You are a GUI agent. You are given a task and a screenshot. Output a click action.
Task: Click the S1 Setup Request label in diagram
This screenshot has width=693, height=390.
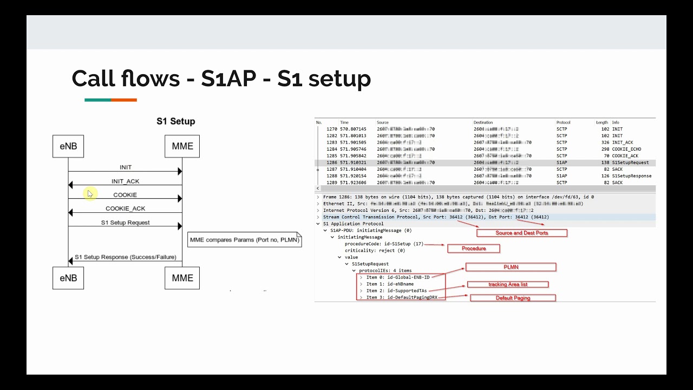(x=126, y=223)
